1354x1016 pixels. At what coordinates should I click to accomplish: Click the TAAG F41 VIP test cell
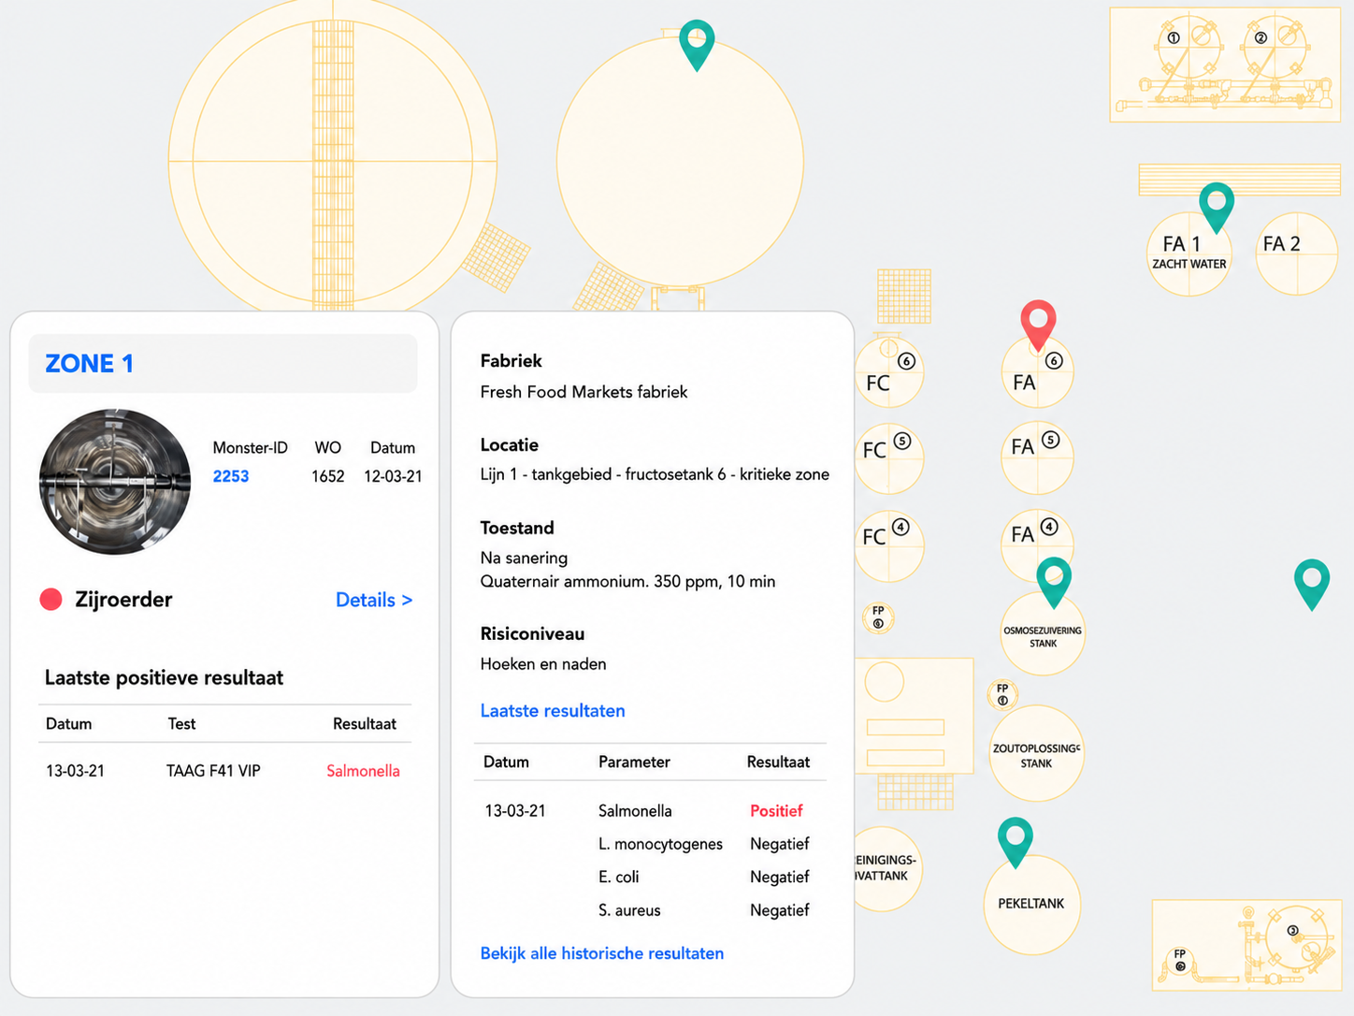pyautogui.click(x=213, y=771)
